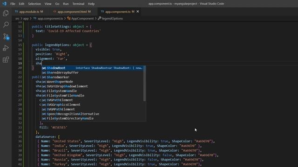Click the "Turkey" name string
Viewport: 298px width, 167px height.
coord(60,164)
